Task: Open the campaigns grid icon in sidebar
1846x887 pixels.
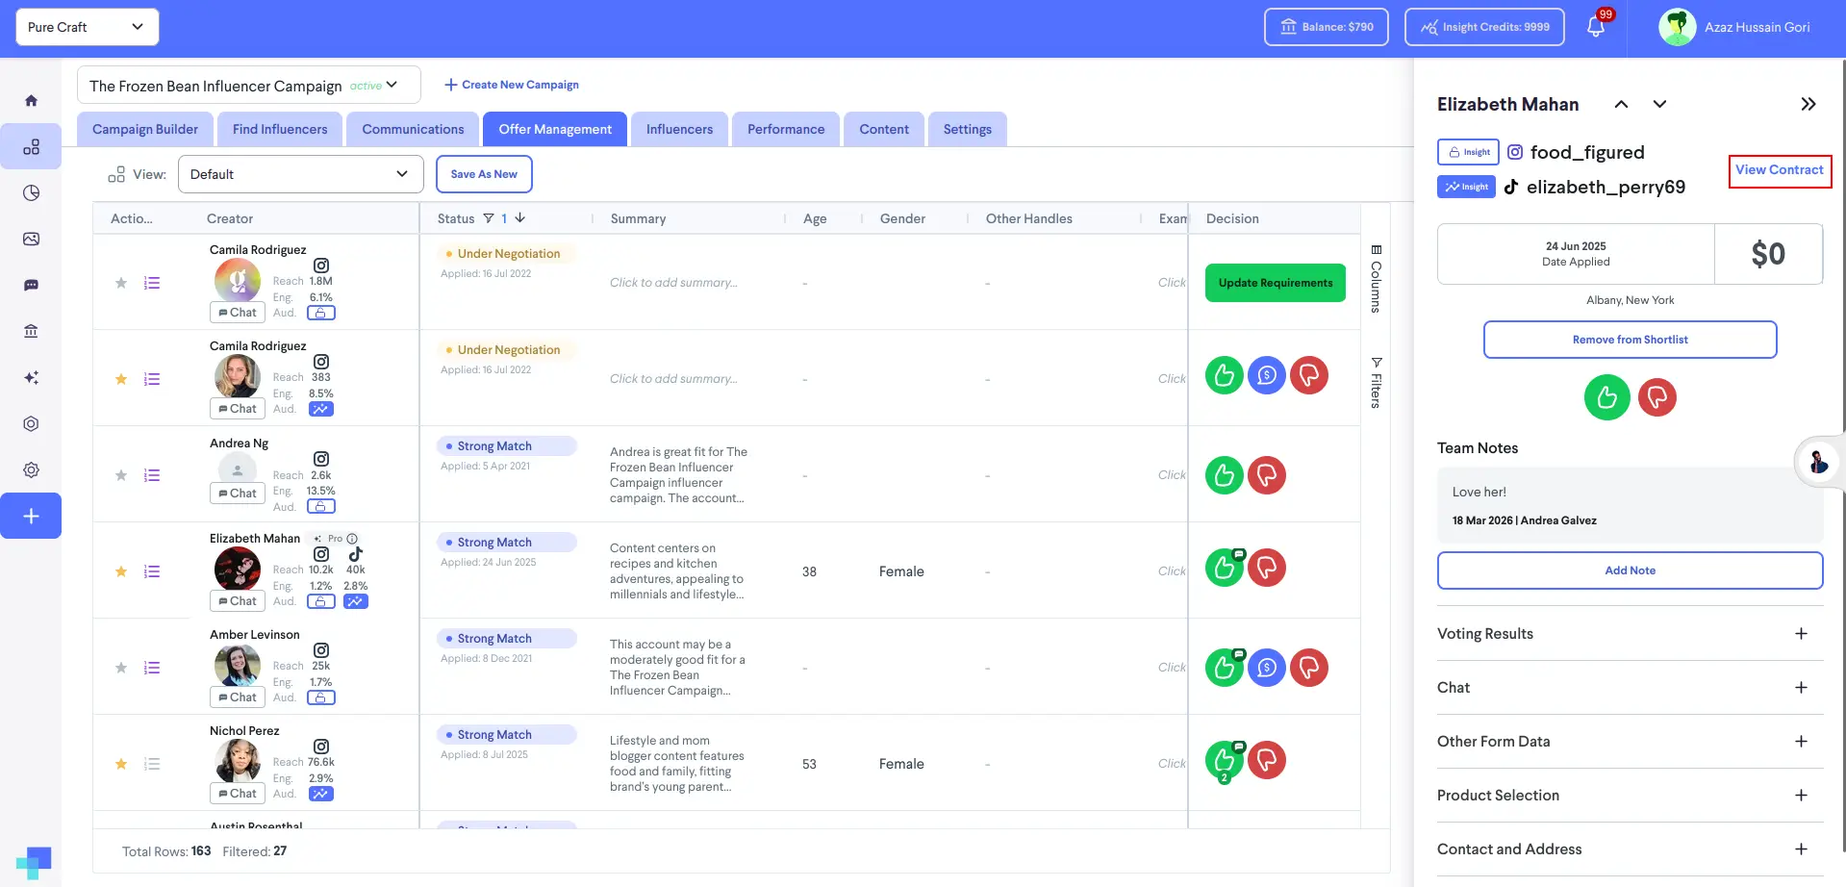Action: coord(31,146)
